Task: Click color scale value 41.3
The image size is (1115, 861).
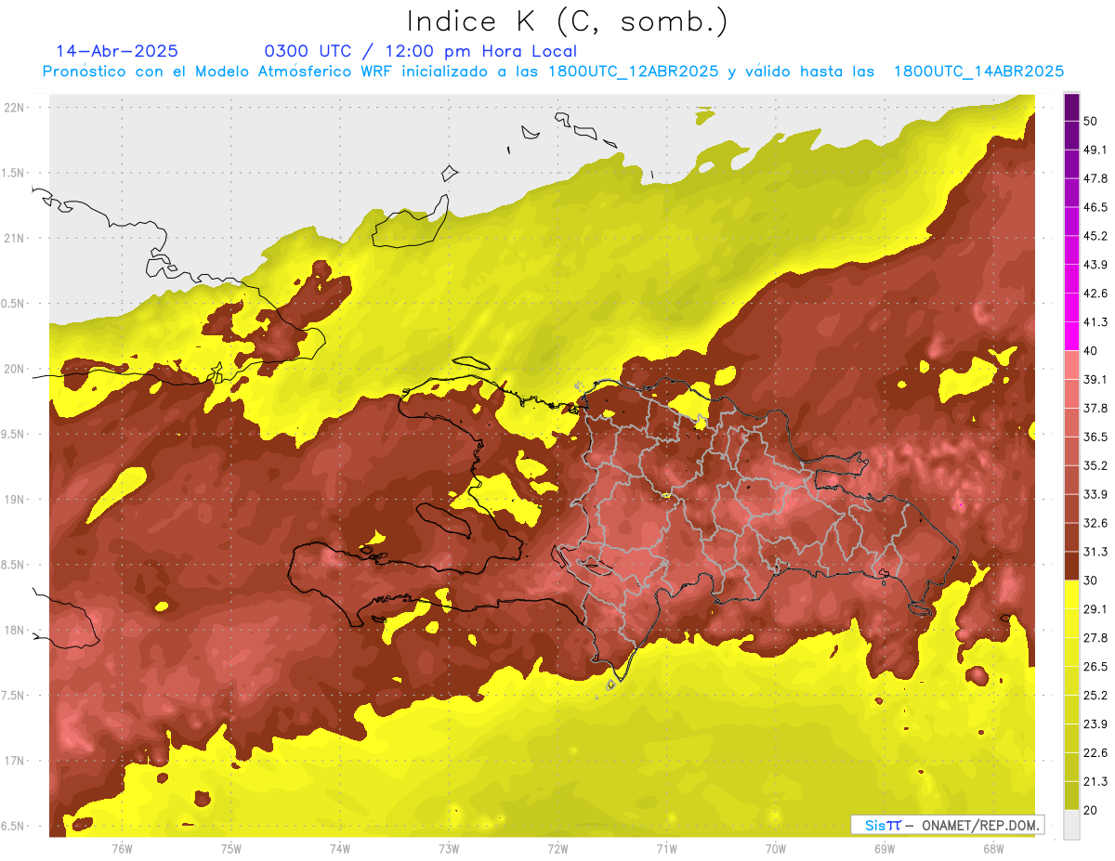Action: [x=1095, y=322]
